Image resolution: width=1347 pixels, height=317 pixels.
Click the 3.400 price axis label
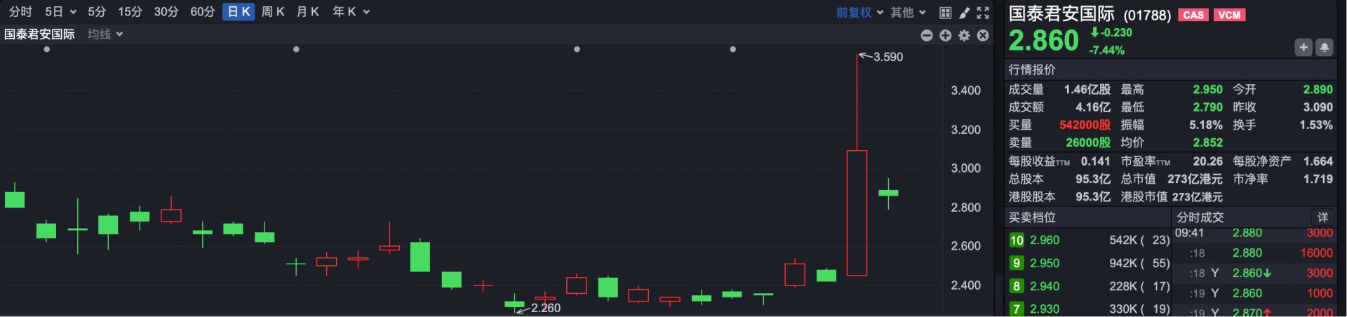coord(966,90)
